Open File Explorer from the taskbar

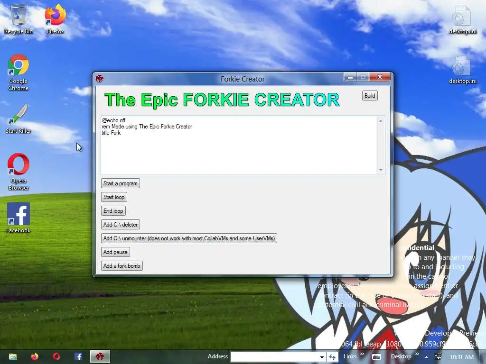click(x=13, y=356)
